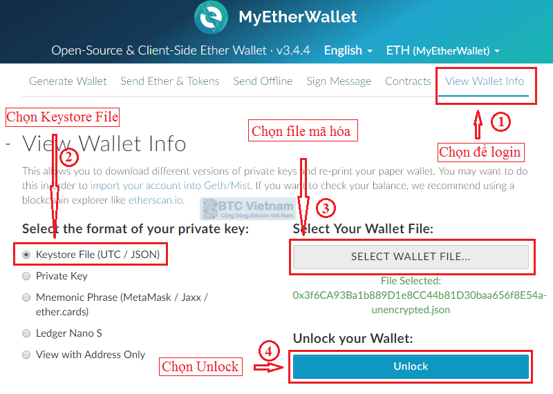The height and width of the screenshot is (394, 553).
Task: Expand the ETH (MyEtherWallet) network dropdown
Action: point(443,50)
